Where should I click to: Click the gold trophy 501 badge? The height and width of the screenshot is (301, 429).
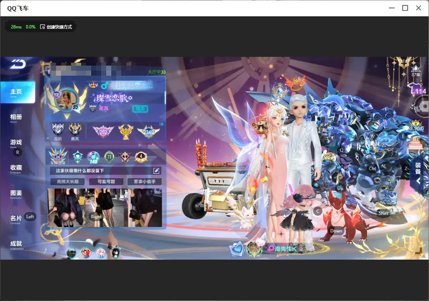[125, 132]
